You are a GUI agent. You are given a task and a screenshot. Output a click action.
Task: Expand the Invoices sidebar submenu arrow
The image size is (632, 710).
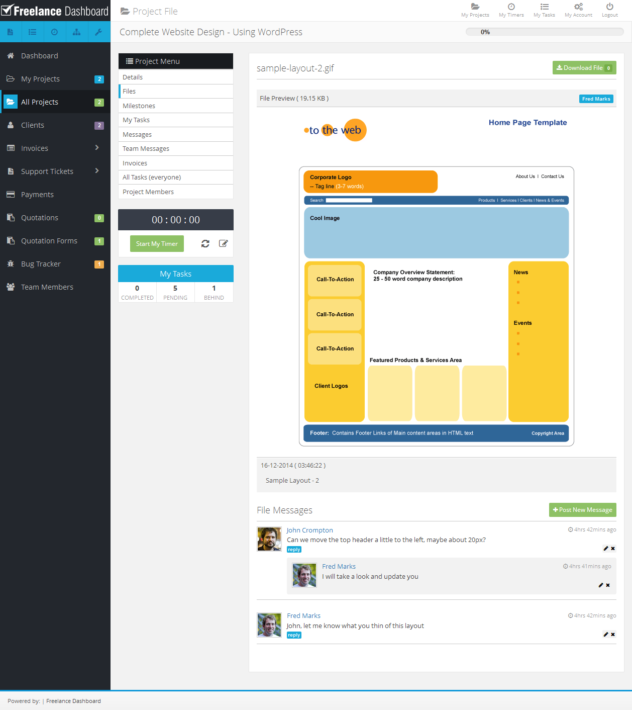coord(97,148)
